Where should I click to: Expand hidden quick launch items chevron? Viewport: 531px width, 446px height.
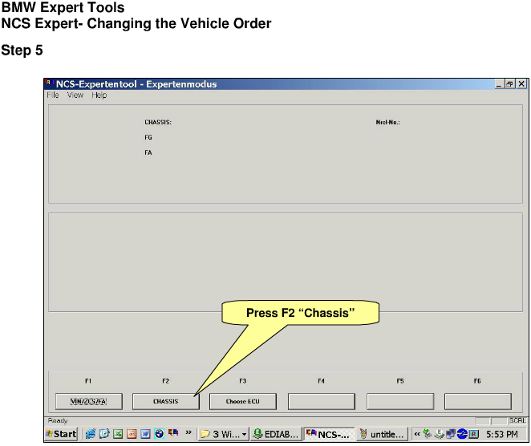188,432
